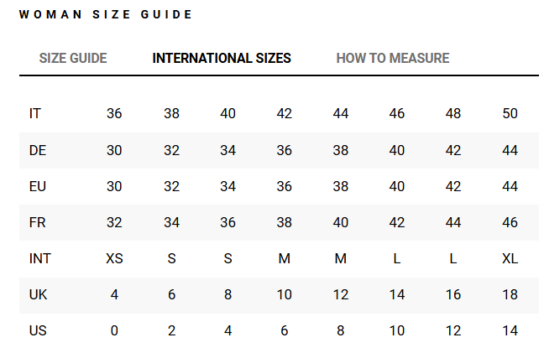Image resolution: width=544 pixels, height=353 pixels.
Task: Click the XL size in INT row
Action: click(510, 258)
